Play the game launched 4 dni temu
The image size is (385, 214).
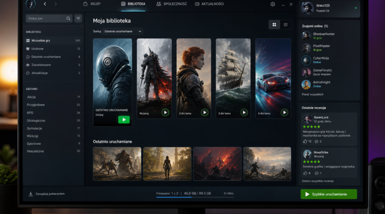point(284,113)
